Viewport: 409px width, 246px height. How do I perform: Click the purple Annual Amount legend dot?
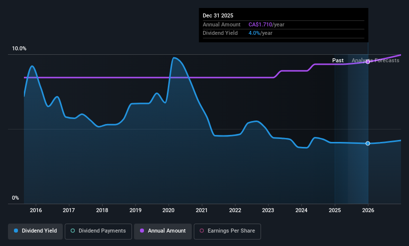142,231
